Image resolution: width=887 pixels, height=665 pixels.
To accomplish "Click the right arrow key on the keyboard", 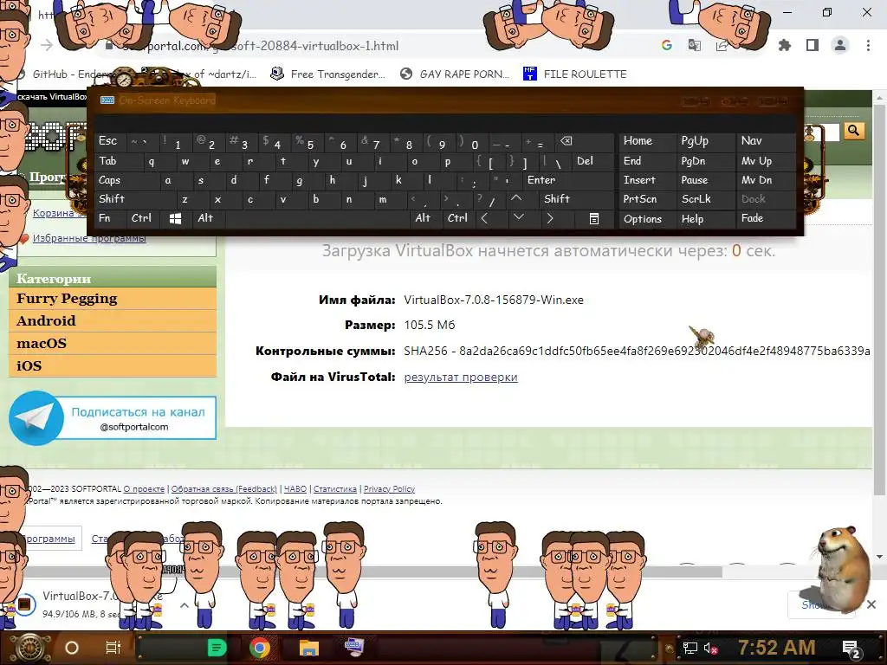I will [550, 218].
